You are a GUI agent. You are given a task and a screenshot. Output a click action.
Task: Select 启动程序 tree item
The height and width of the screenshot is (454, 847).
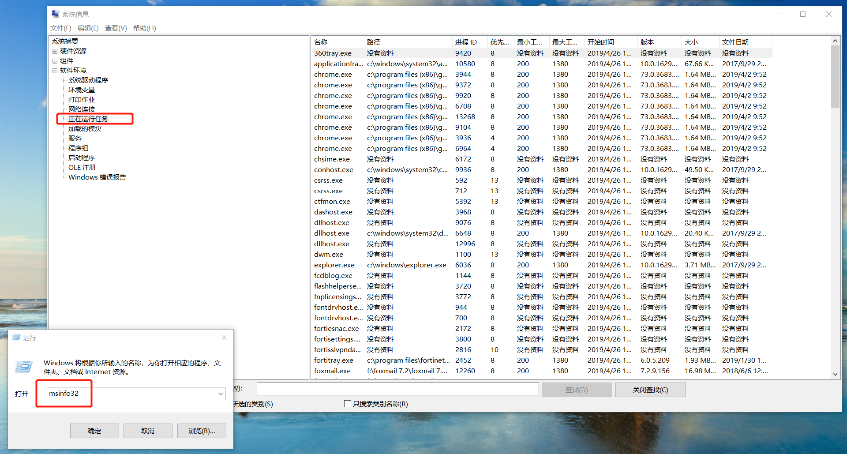click(x=82, y=158)
